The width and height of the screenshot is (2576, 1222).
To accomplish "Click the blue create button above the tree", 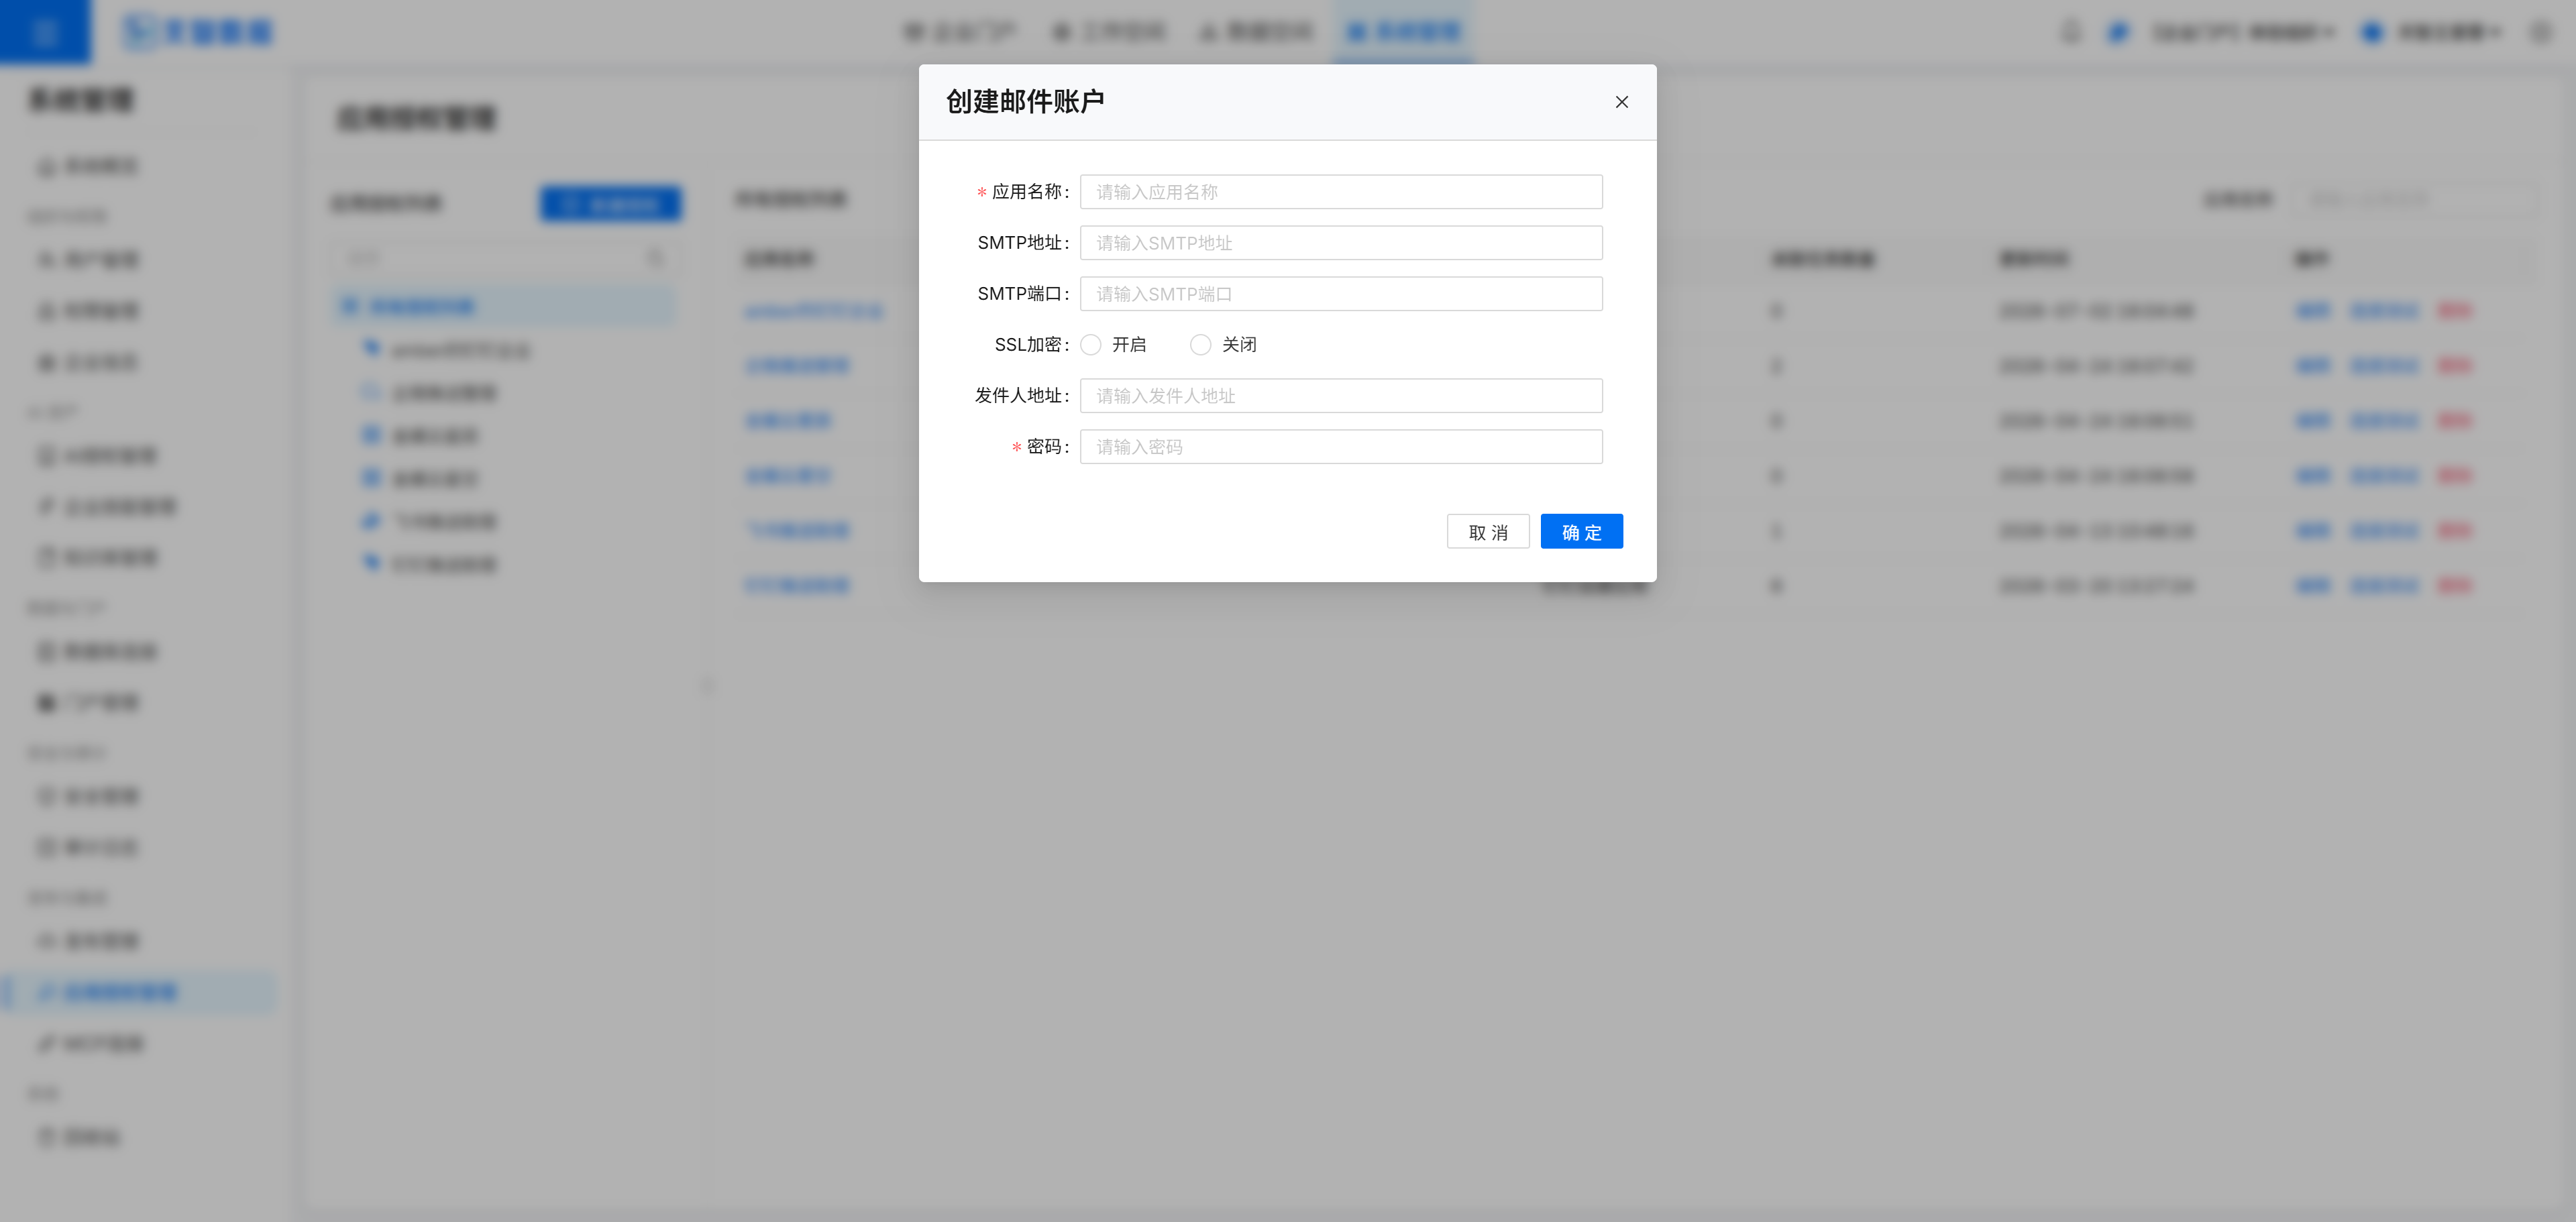I will (x=610, y=204).
